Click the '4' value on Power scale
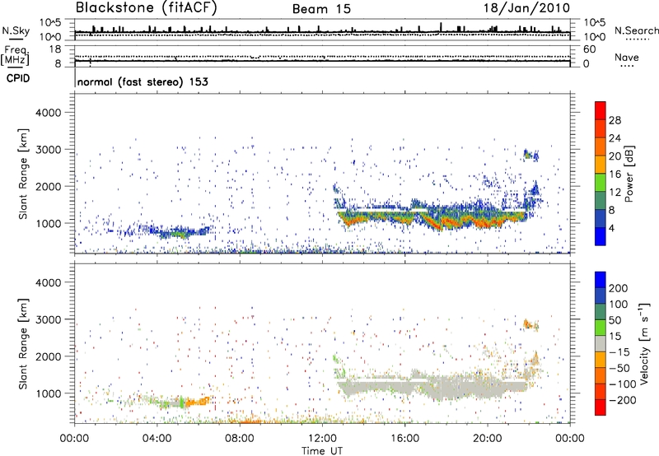The height and width of the screenshot is (456, 659). pos(611,228)
